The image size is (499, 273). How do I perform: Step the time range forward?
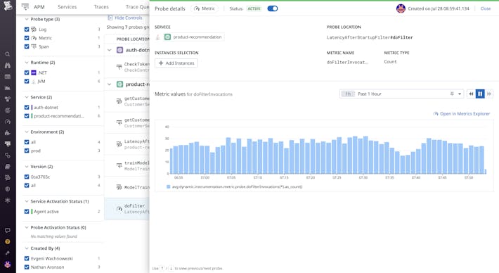click(489, 94)
